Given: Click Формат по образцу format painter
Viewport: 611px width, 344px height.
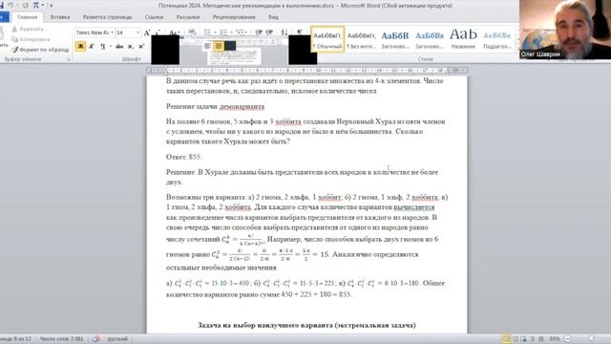Looking at the screenshot, I should [40, 50].
